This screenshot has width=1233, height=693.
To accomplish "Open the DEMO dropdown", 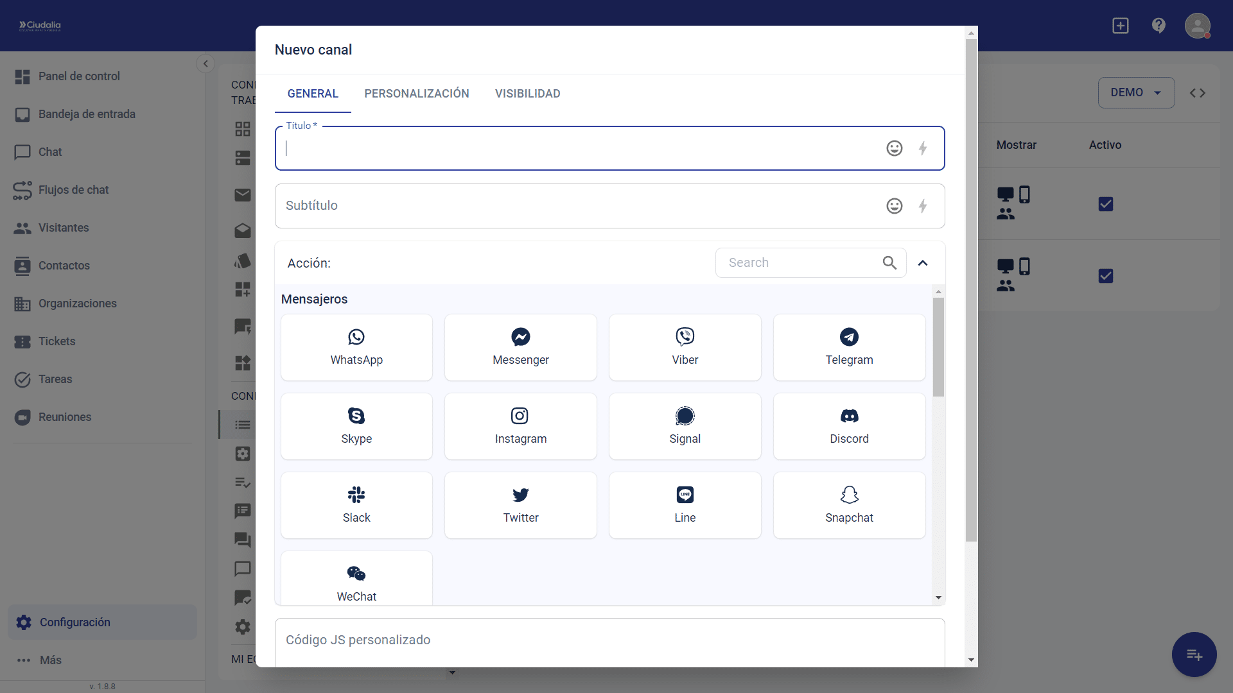I will point(1136,92).
